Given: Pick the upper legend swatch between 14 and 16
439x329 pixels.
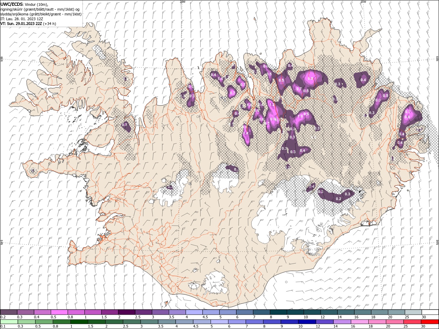Looking at the screenshot, I should [346, 312].
